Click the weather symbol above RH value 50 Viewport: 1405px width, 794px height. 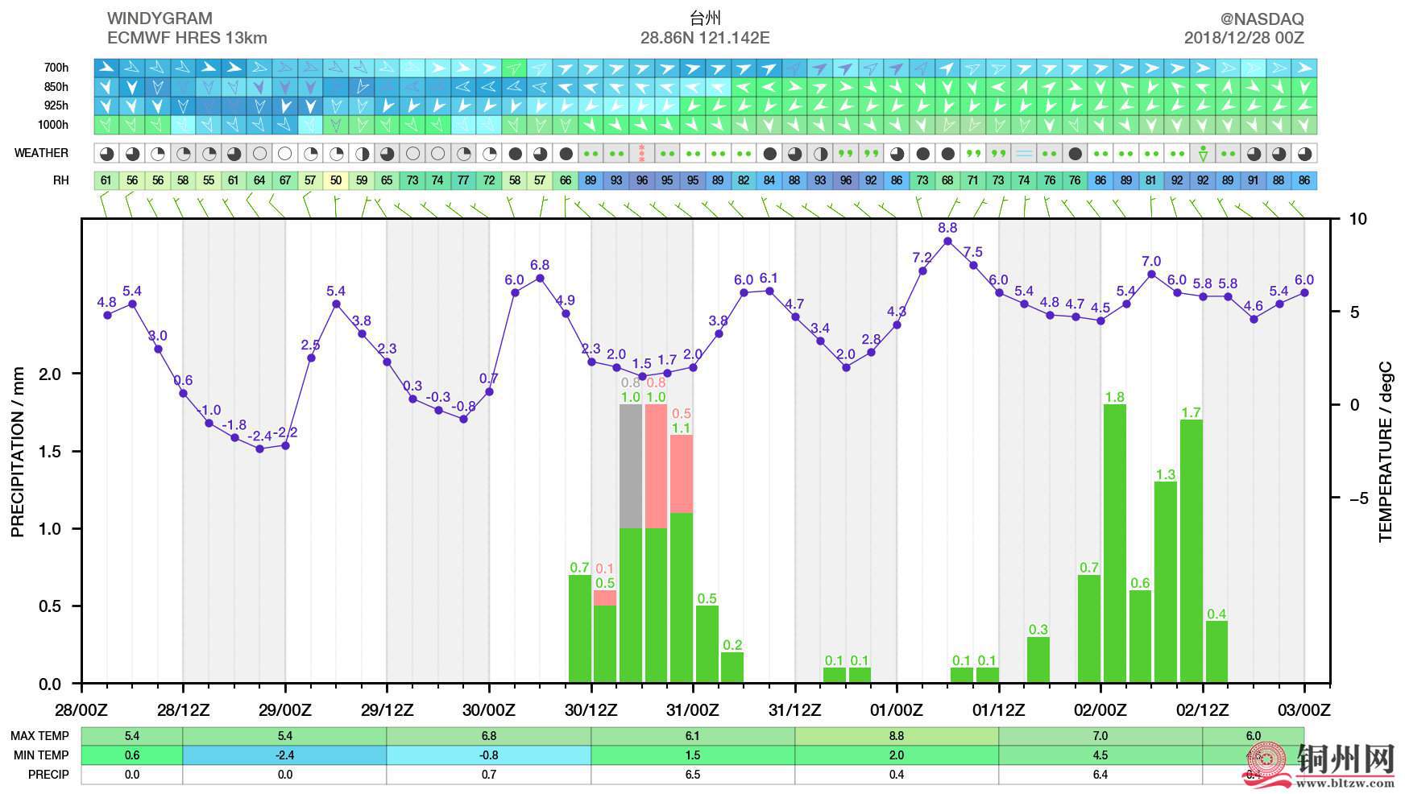336,153
